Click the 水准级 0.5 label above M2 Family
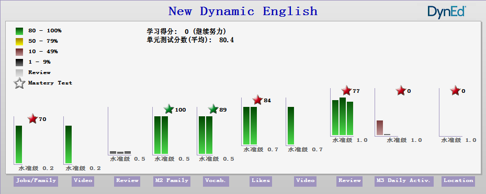The height and width of the screenshot is (194, 486). [172, 159]
